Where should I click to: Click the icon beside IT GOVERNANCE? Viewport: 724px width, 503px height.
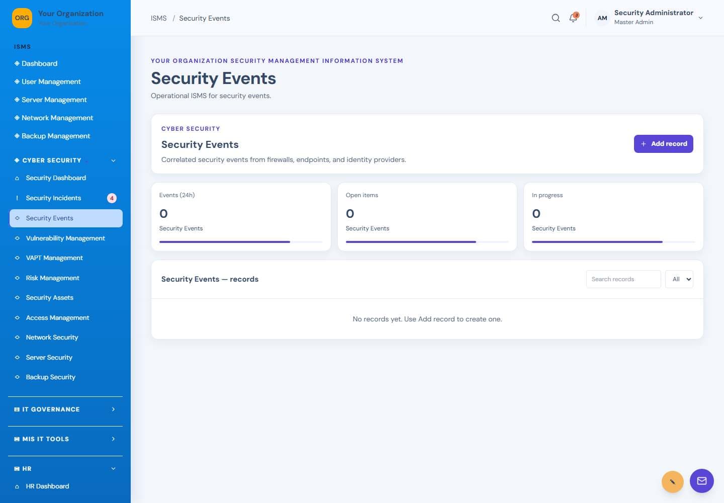click(17, 409)
